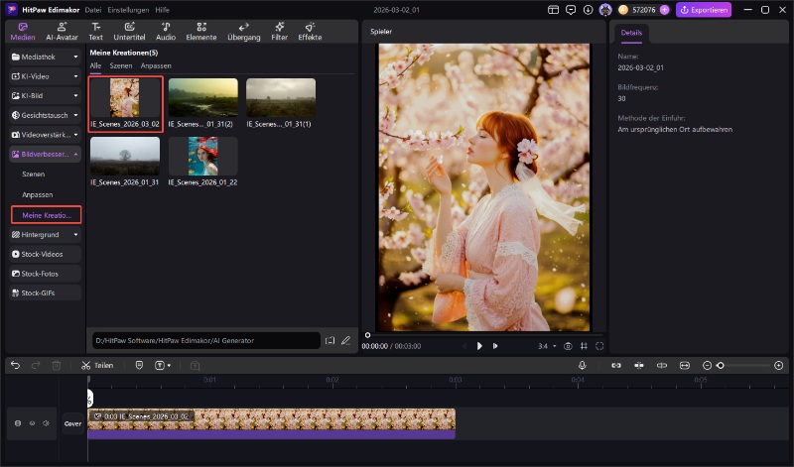The image size is (794, 467).
Task: Switch to the Szenen tab
Action: click(121, 65)
